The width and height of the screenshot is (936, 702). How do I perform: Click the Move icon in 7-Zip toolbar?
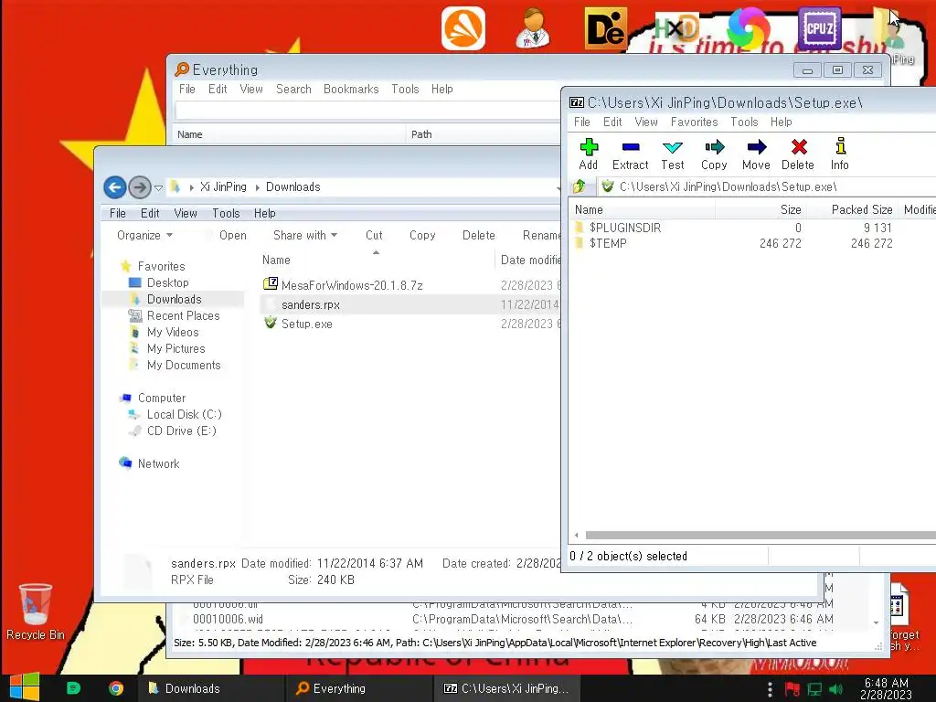(x=756, y=147)
